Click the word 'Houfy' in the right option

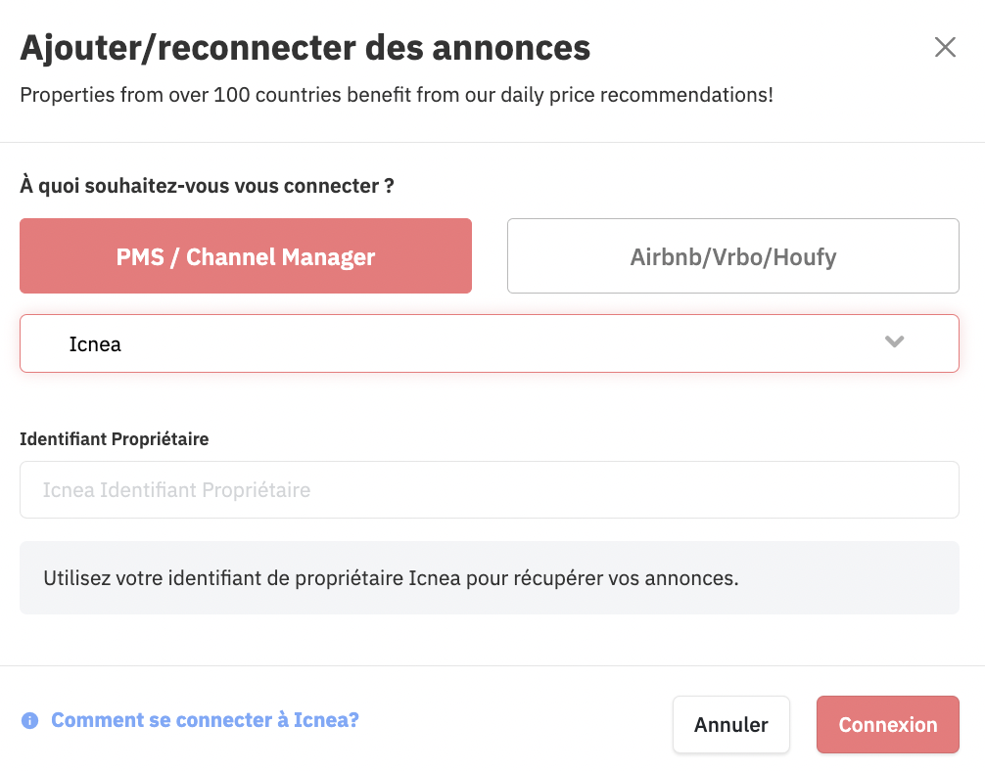[805, 256]
